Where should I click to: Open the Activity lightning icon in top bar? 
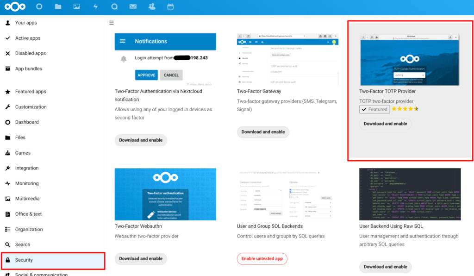coord(95,6)
